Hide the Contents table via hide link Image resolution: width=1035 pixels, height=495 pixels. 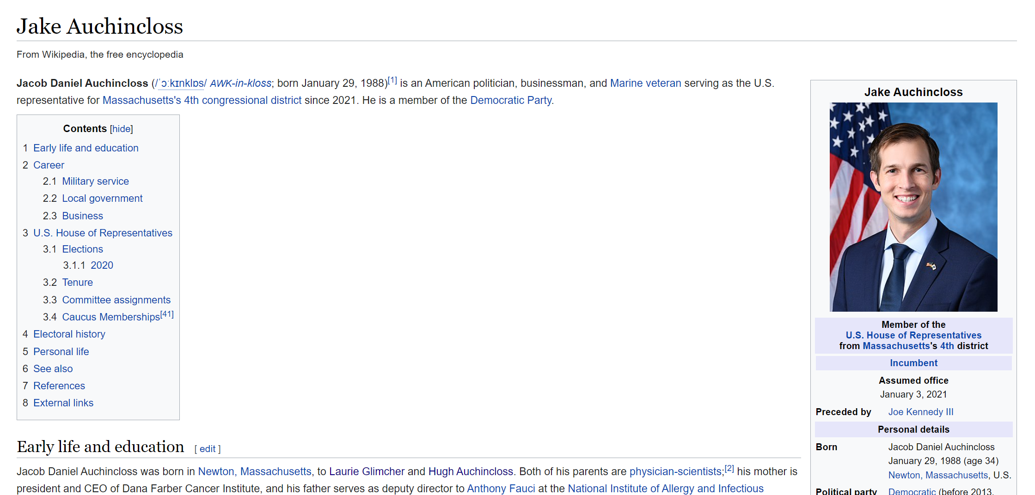[x=122, y=129]
